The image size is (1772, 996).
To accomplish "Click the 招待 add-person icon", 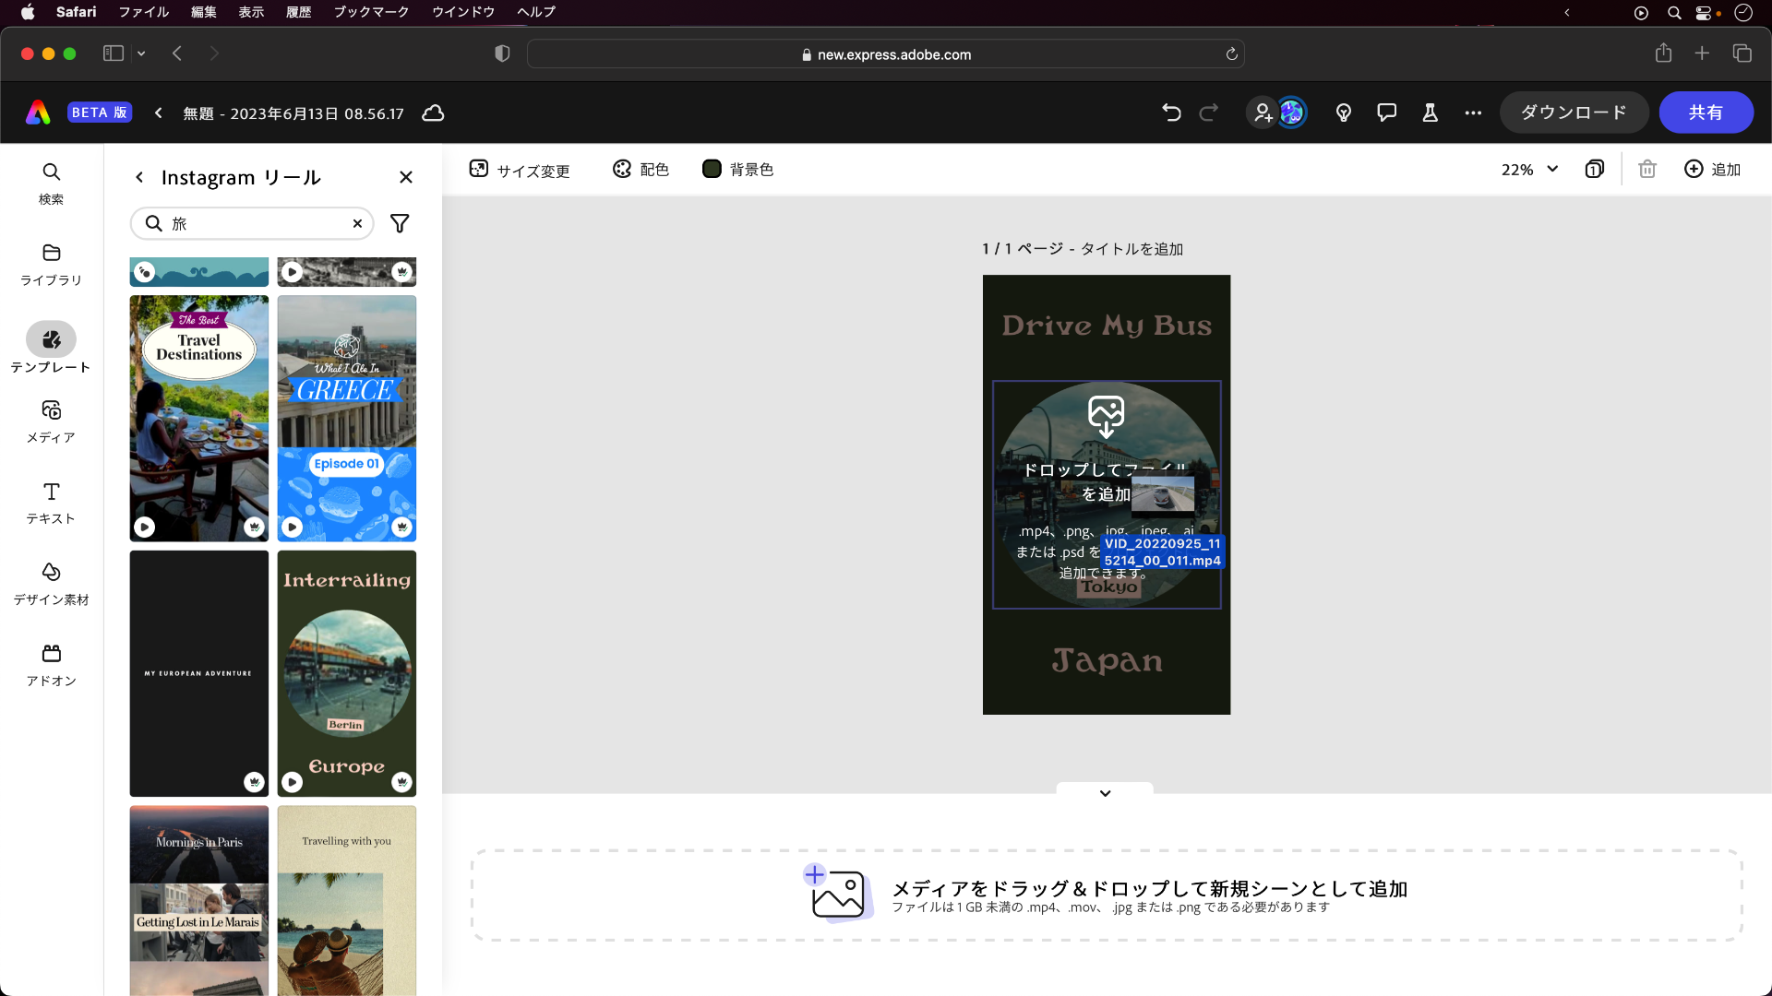I will pos(1263,112).
